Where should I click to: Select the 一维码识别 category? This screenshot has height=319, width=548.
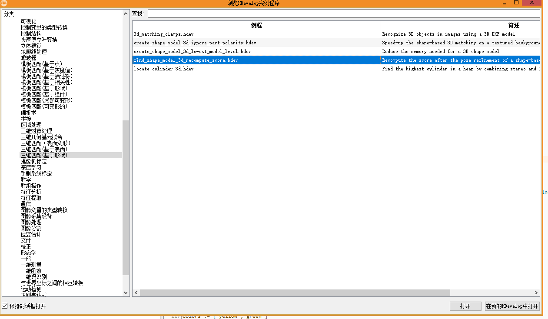click(33, 277)
